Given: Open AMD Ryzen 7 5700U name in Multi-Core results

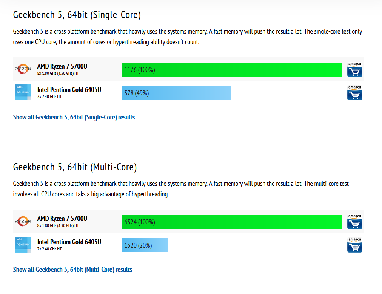Looking at the screenshot, I should point(62,219).
